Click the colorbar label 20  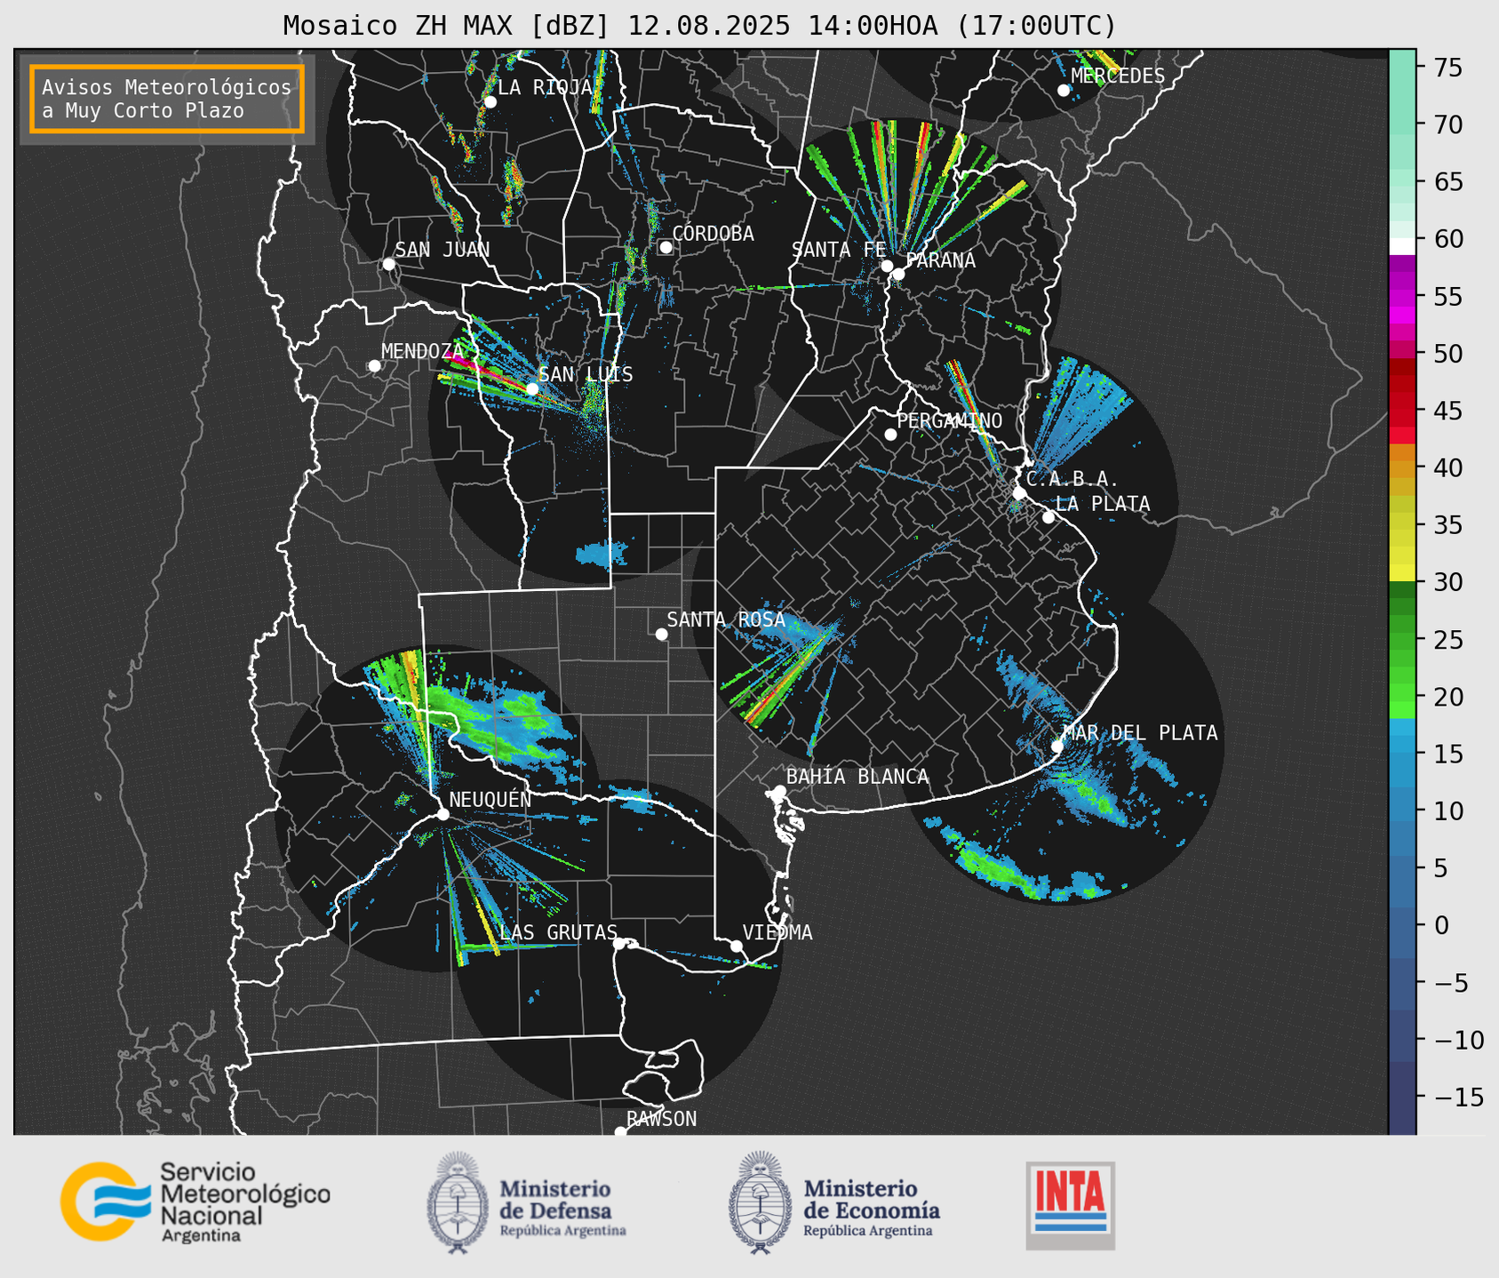[x=1447, y=697]
